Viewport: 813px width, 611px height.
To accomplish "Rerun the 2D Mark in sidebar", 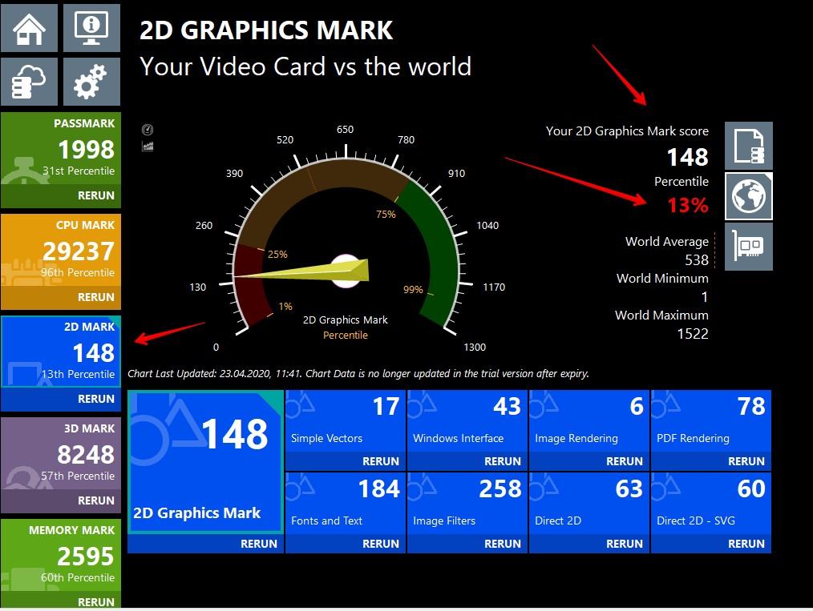I will click(96, 399).
